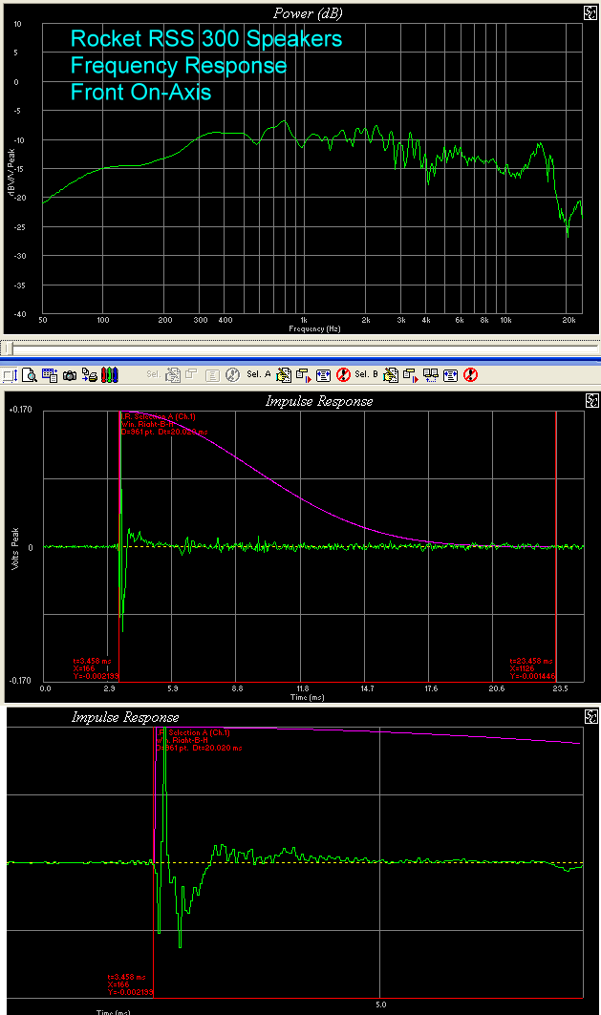Click the Sel. B dual window compare icon
601x1015 pixels.
point(430,375)
